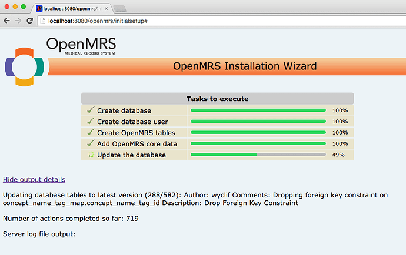Click the Tasks to execute header
The height and width of the screenshot is (255, 406).
pyautogui.click(x=218, y=99)
